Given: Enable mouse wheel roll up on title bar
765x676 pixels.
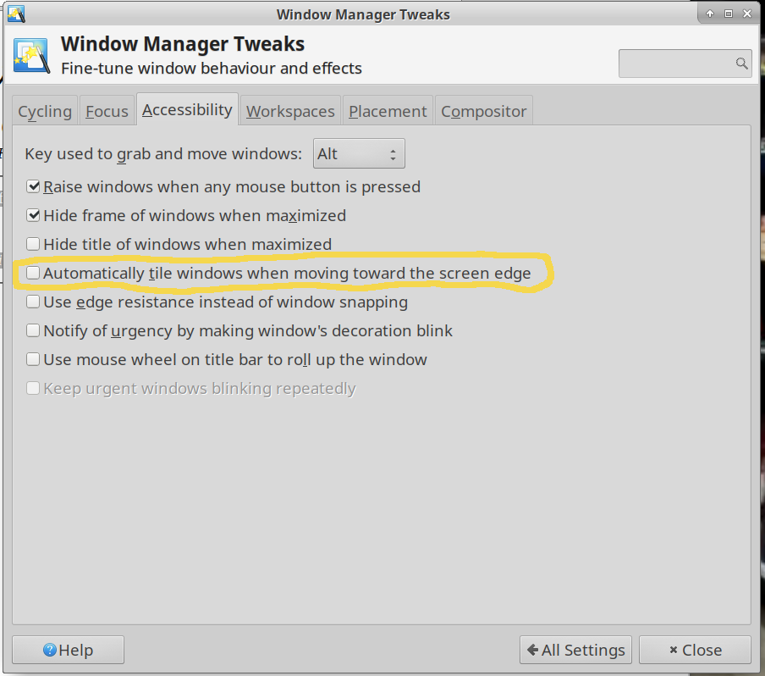Looking at the screenshot, I should coord(33,359).
